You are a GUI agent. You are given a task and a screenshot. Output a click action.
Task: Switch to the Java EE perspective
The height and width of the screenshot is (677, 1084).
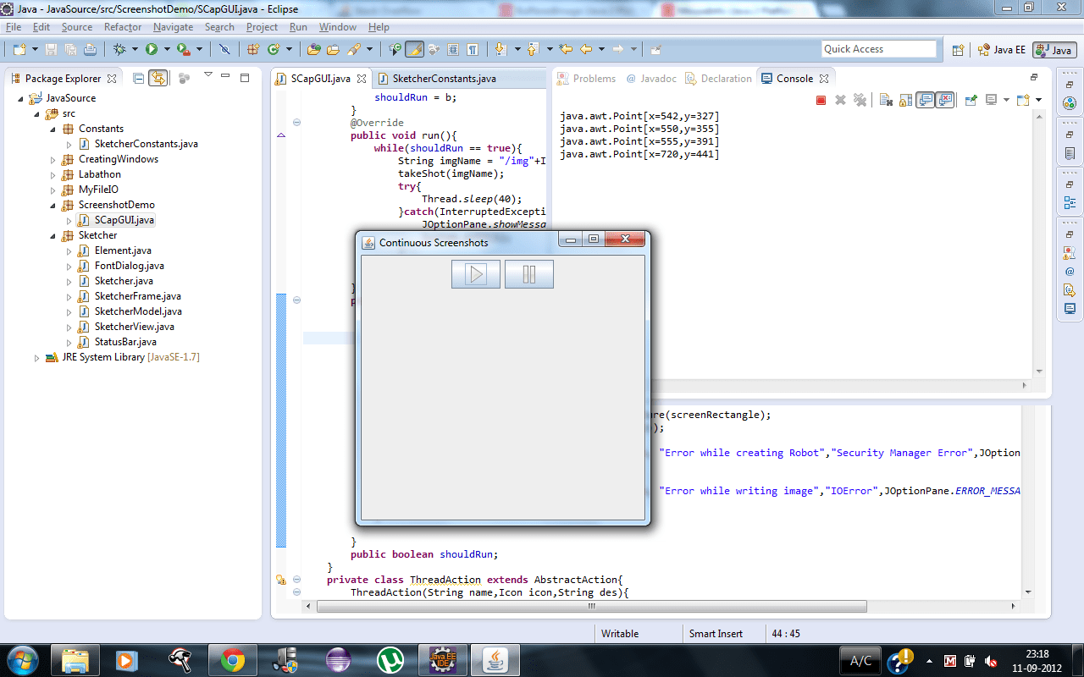(1001, 50)
